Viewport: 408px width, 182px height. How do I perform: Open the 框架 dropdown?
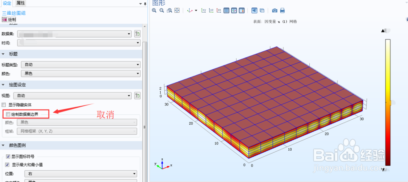[77, 131]
